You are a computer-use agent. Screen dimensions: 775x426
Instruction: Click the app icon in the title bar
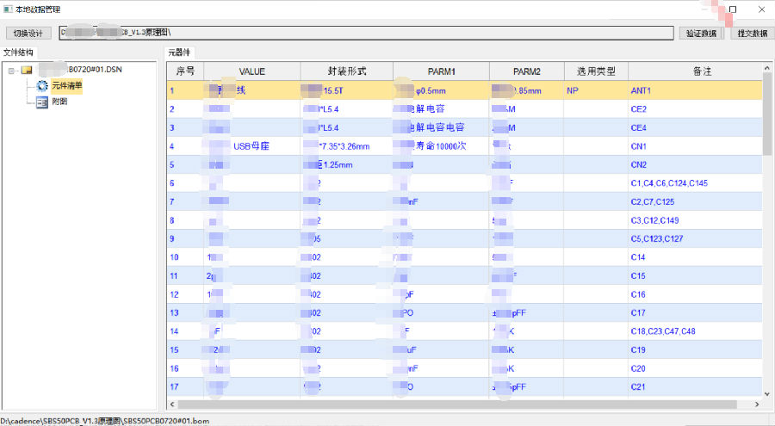point(8,9)
